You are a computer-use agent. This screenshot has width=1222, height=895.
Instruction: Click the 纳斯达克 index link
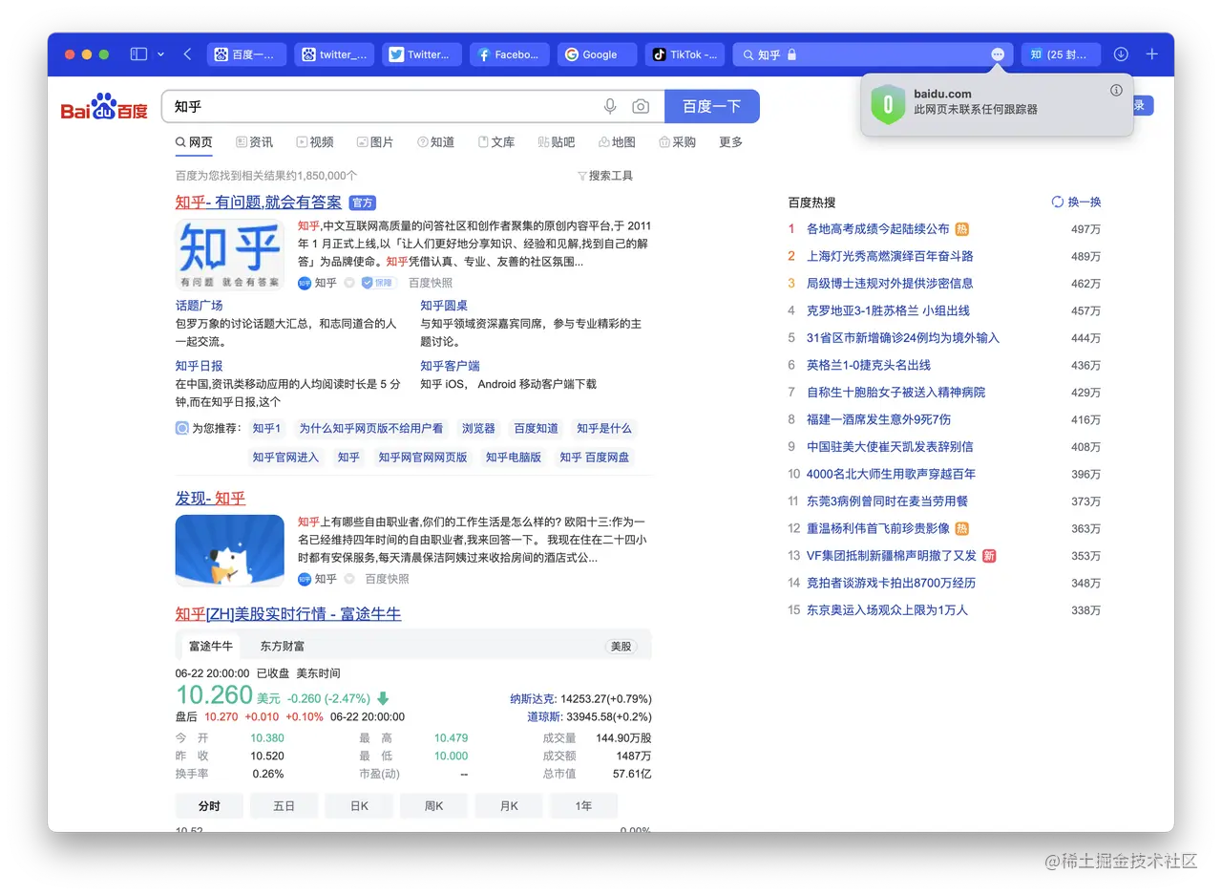coord(533,699)
